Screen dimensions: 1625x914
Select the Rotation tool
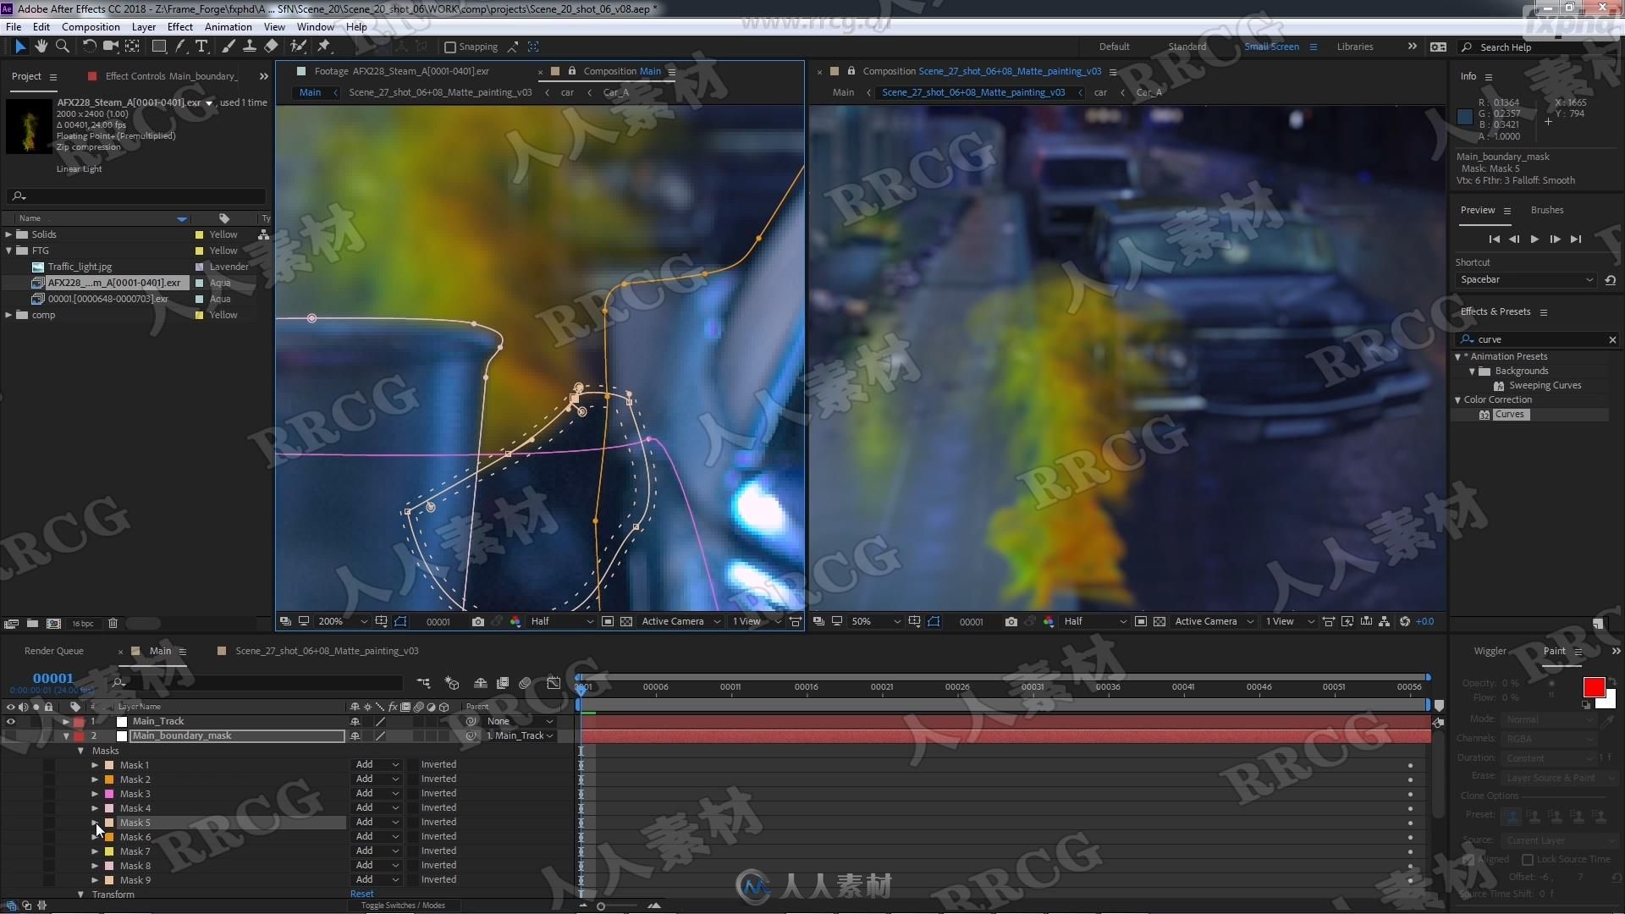(x=89, y=47)
